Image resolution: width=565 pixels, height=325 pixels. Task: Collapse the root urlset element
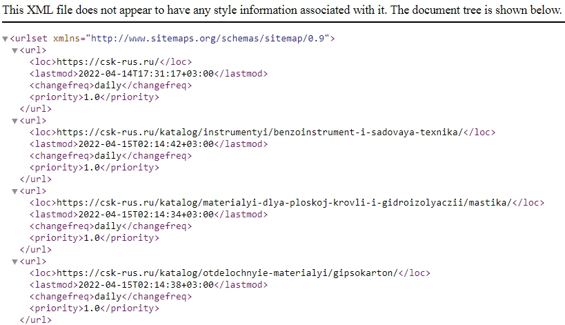5,39
